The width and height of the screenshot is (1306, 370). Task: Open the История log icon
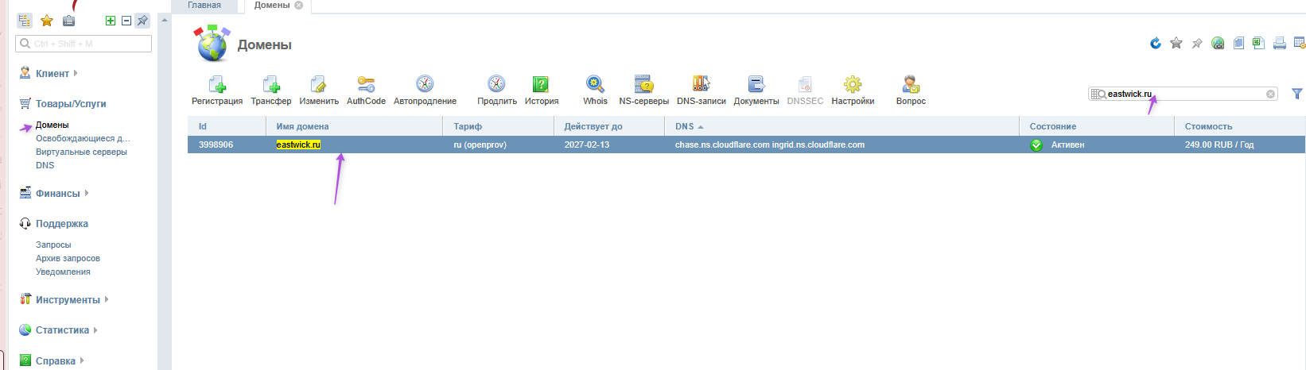(x=541, y=85)
